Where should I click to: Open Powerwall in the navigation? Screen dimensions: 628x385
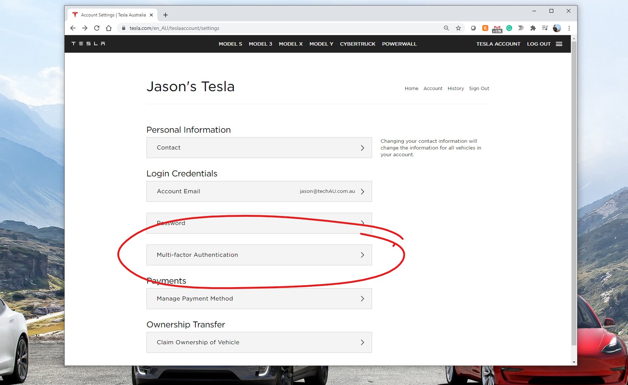399,44
